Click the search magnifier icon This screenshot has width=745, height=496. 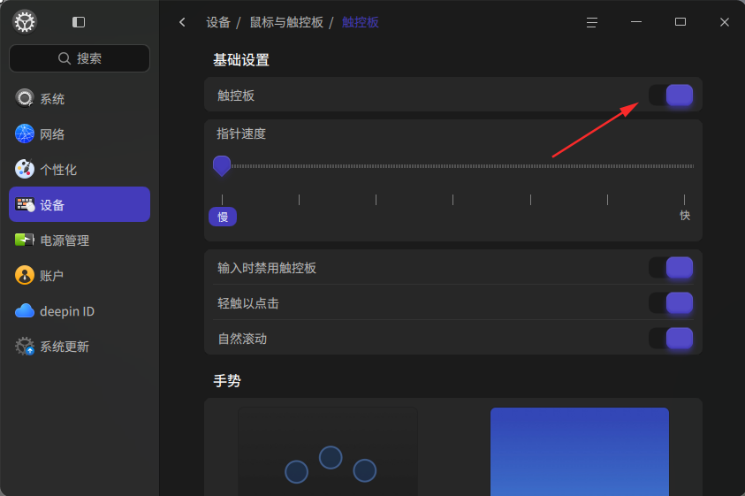(65, 58)
